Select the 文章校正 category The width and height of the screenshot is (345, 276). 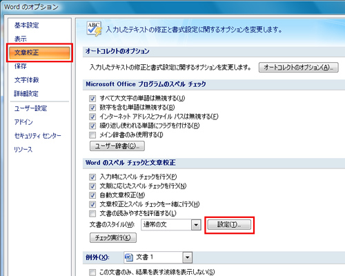coord(39,52)
